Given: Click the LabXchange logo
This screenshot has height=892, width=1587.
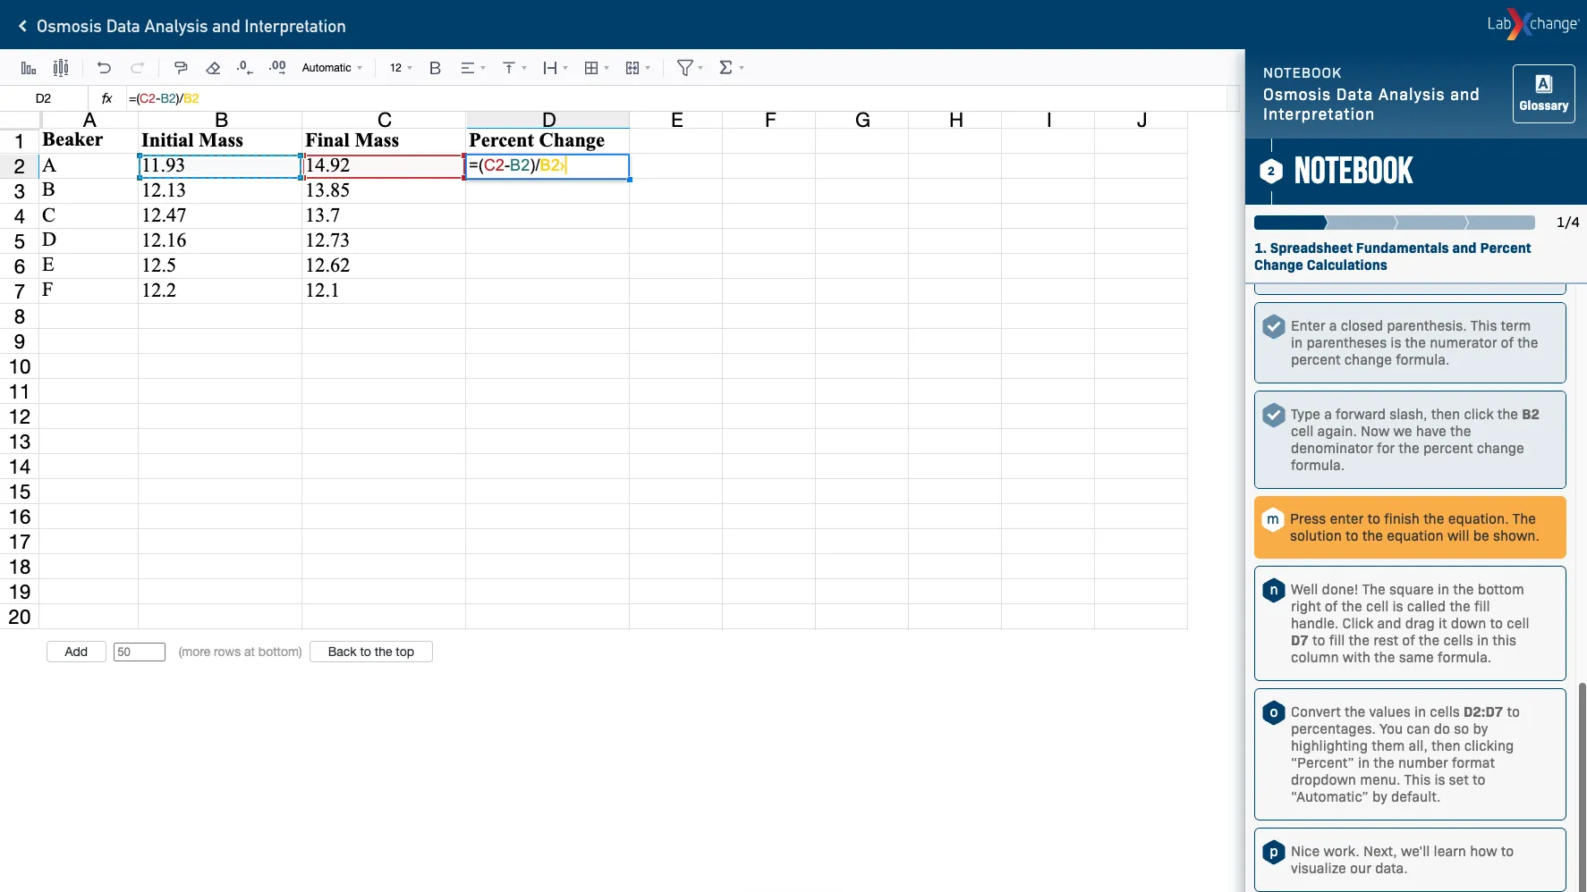Looking at the screenshot, I should point(1532,24).
